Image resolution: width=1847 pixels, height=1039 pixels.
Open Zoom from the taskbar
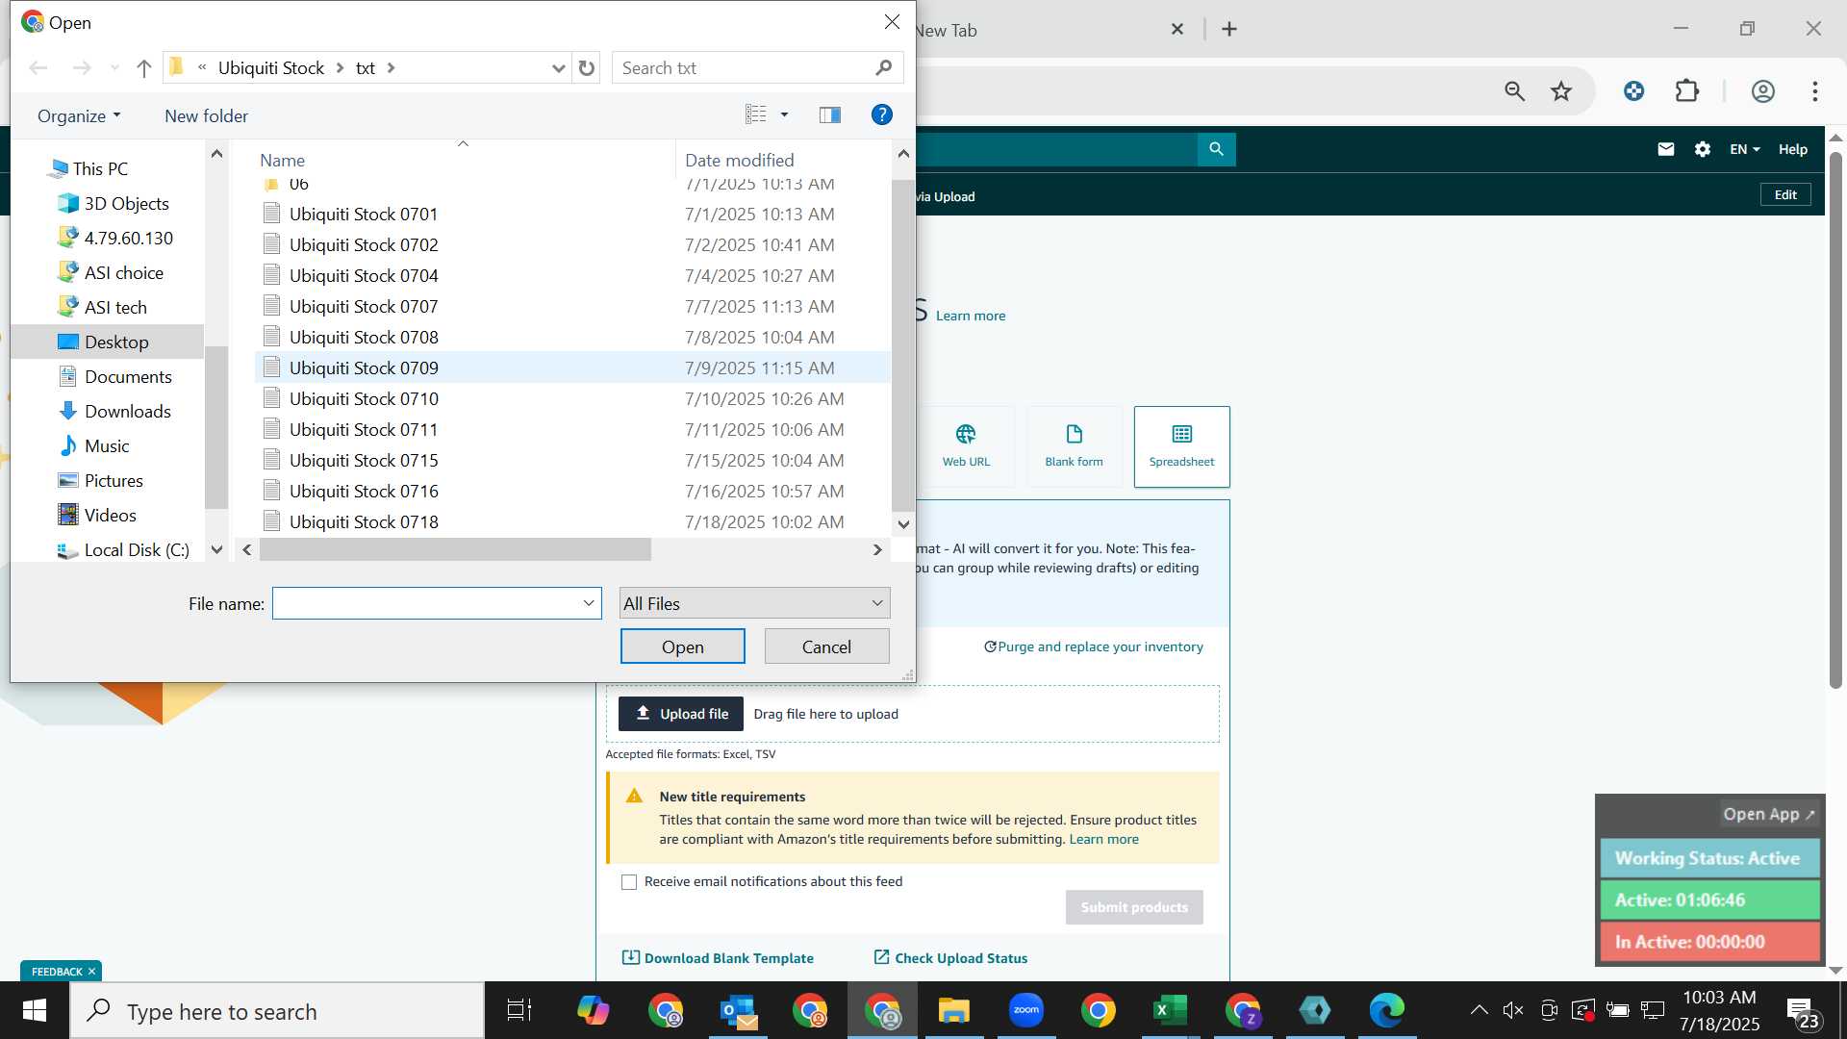1025,1010
